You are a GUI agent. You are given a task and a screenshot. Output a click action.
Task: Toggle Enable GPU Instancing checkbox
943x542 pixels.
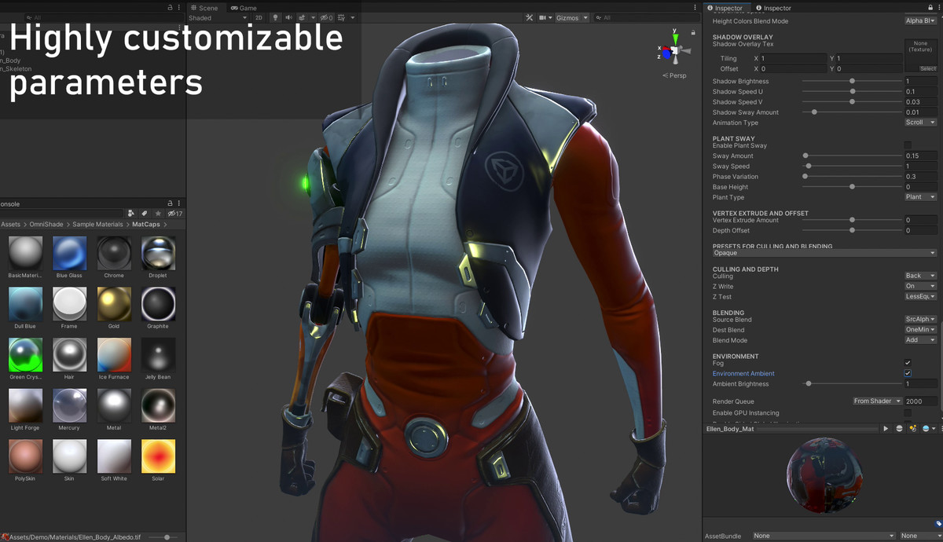[x=908, y=412]
